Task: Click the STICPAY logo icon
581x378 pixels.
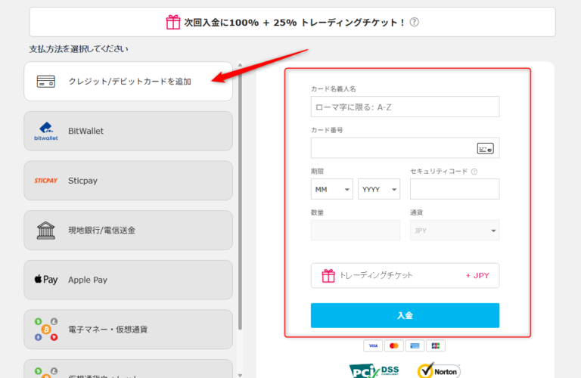Action: pos(46,181)
